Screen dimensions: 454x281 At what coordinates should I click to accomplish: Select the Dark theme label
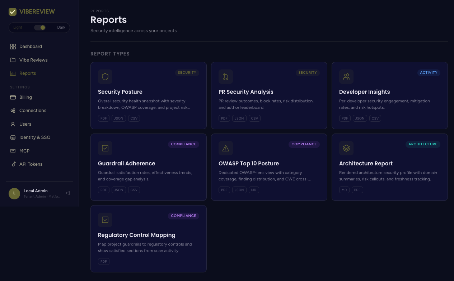click(61, 28)
